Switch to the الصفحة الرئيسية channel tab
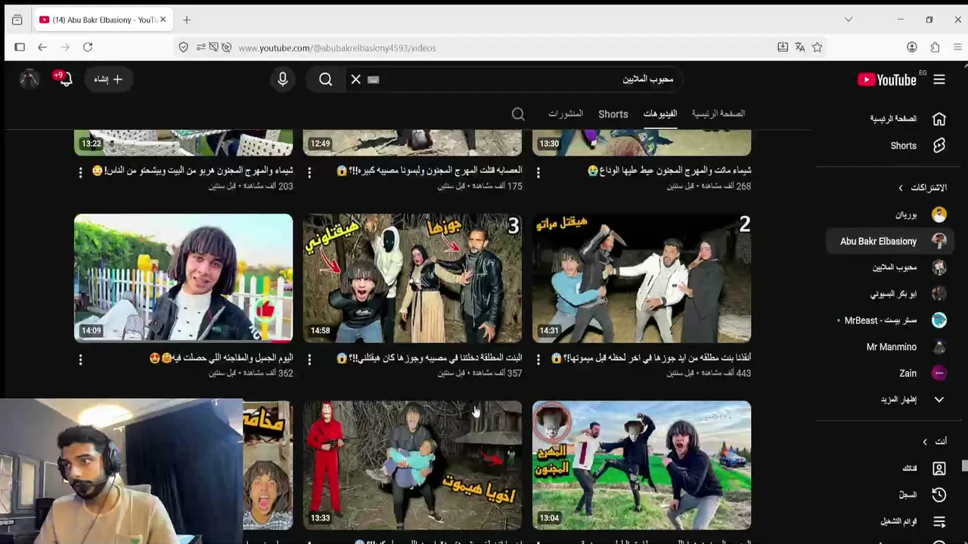This screenshot has height=544, width=968. (718, 114)
